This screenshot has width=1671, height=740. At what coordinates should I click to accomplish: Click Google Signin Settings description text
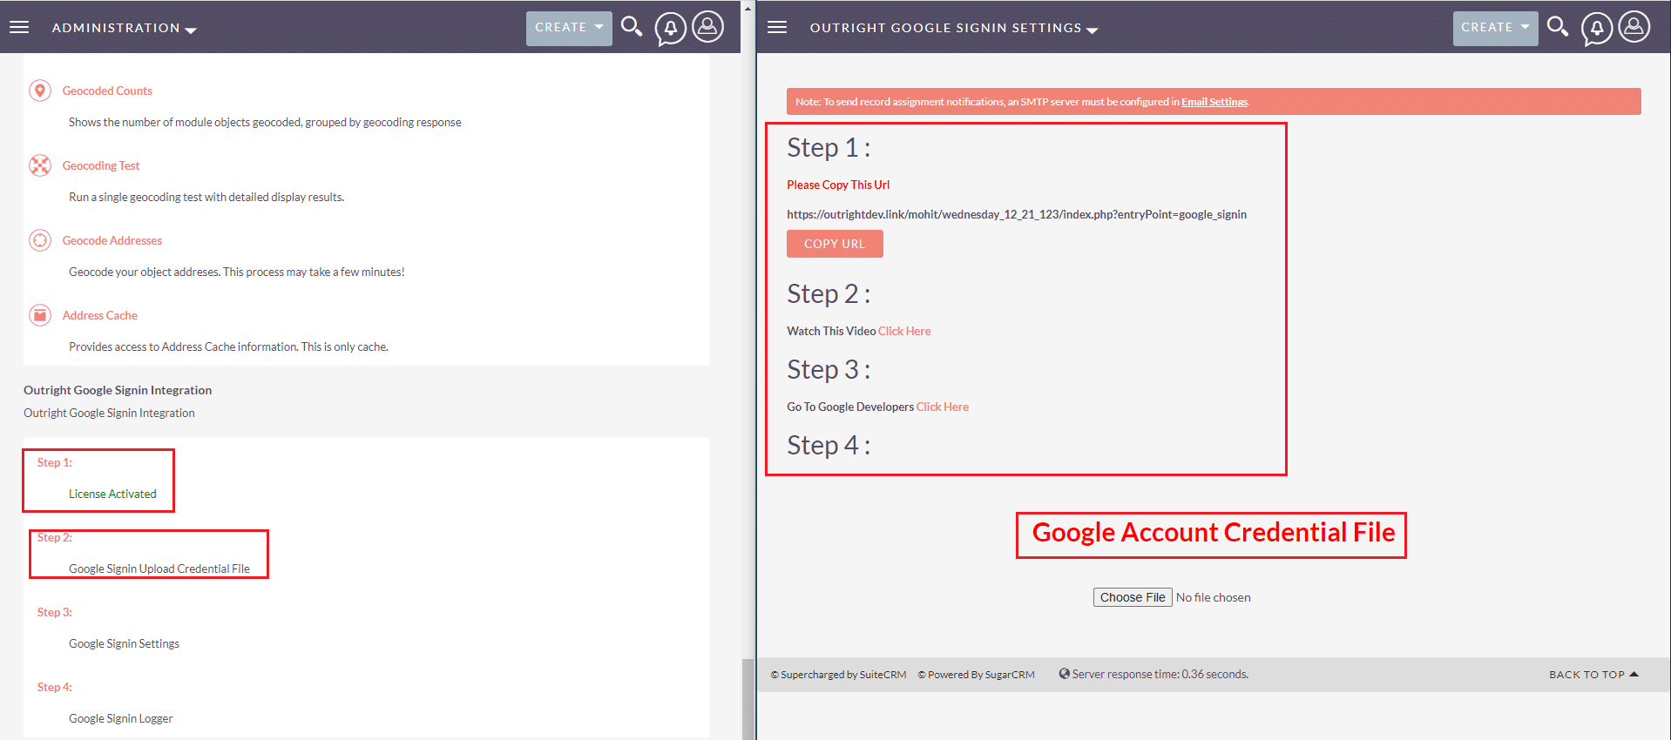pyautogui.click(x=125, y=643)
